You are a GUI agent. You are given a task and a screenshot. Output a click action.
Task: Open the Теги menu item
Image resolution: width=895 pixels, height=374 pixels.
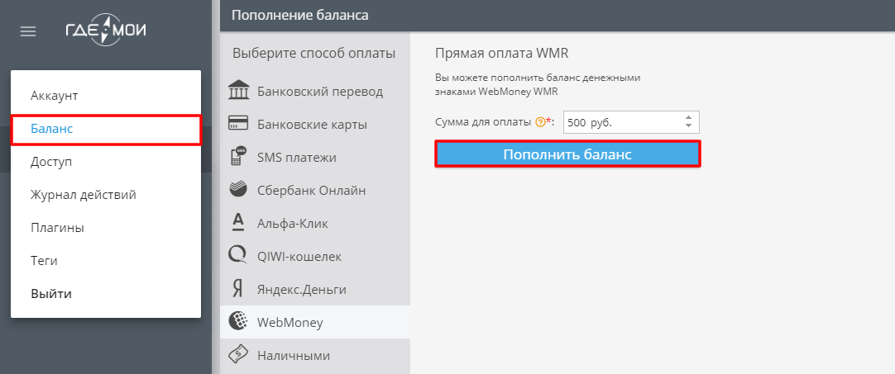[106, 261]
